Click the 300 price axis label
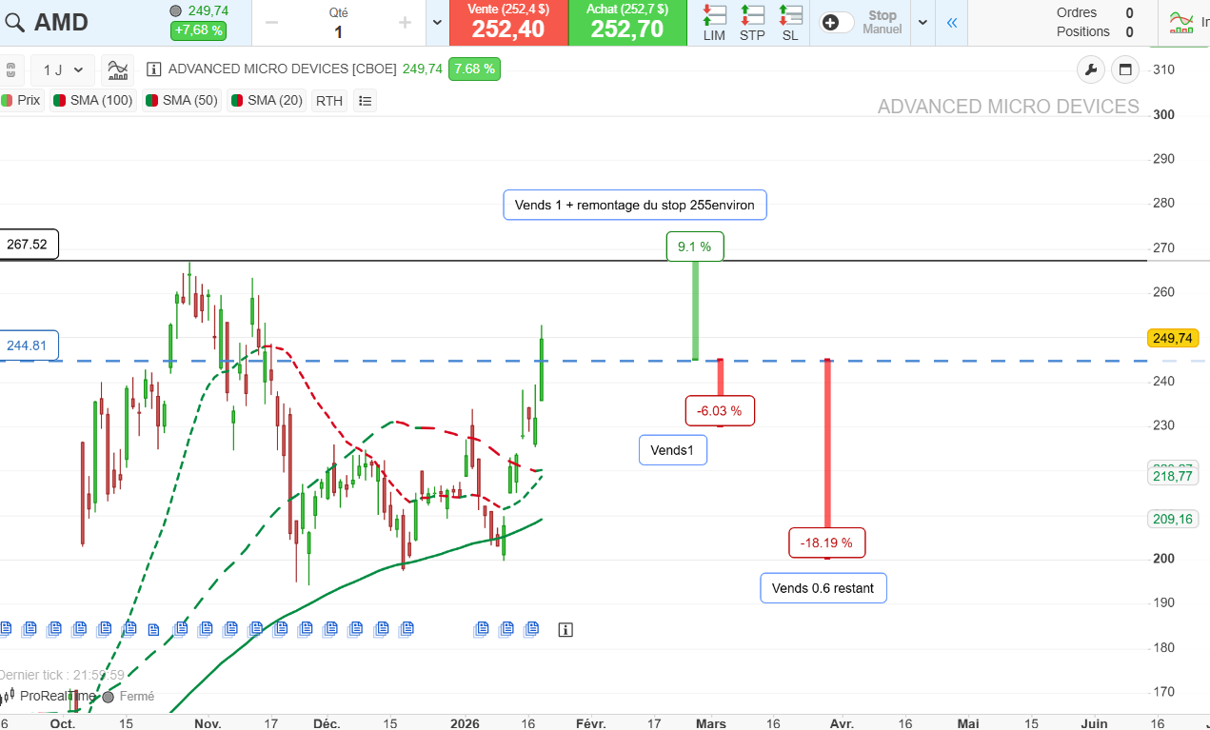 tap(1163, 114)
